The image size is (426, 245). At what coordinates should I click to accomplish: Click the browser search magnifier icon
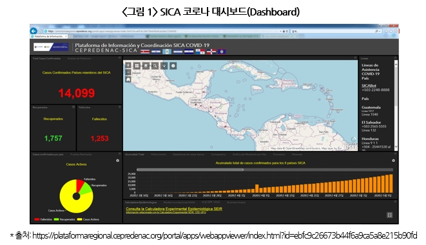tap(376, 32)
